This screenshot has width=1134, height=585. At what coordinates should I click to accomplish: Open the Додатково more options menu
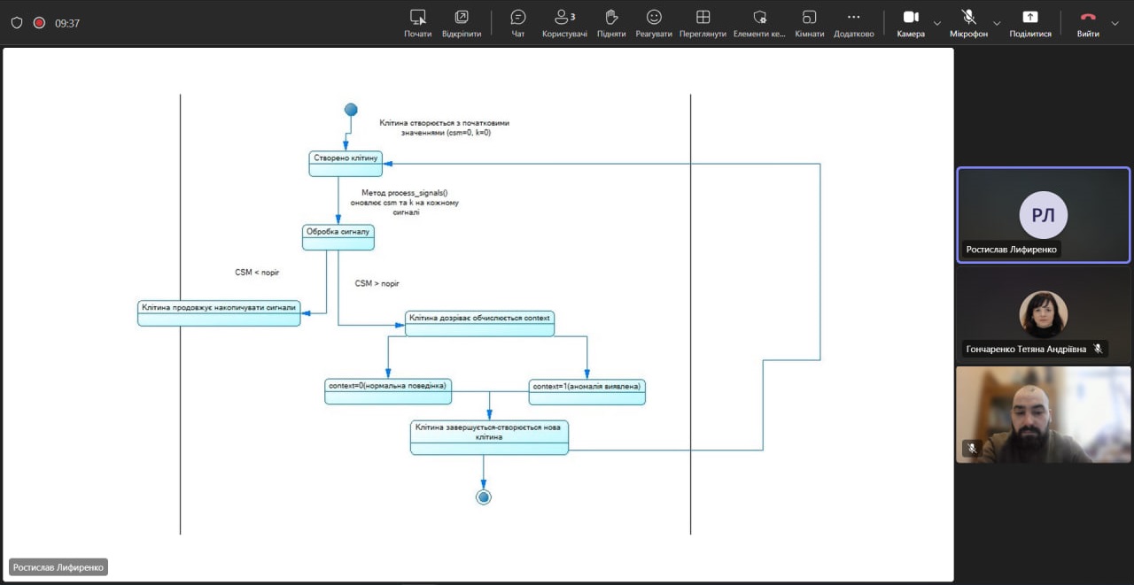tap(853, 23)
